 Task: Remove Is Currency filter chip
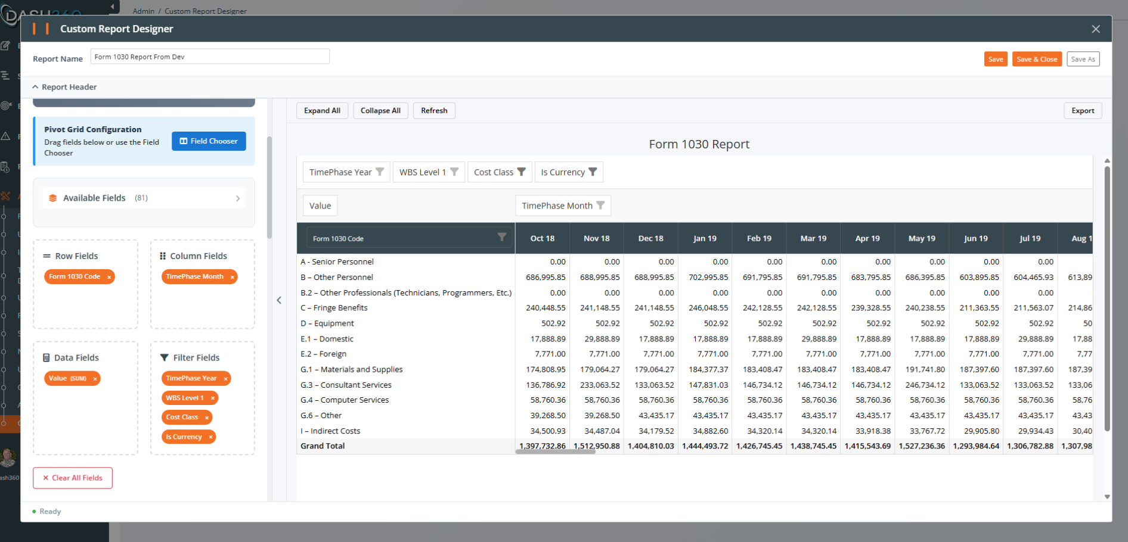click(x=210, y=437)
